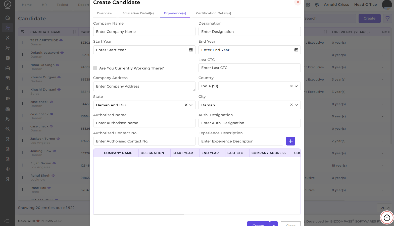
Task: Open settings gear in top bar
Action: coord(317,5)
